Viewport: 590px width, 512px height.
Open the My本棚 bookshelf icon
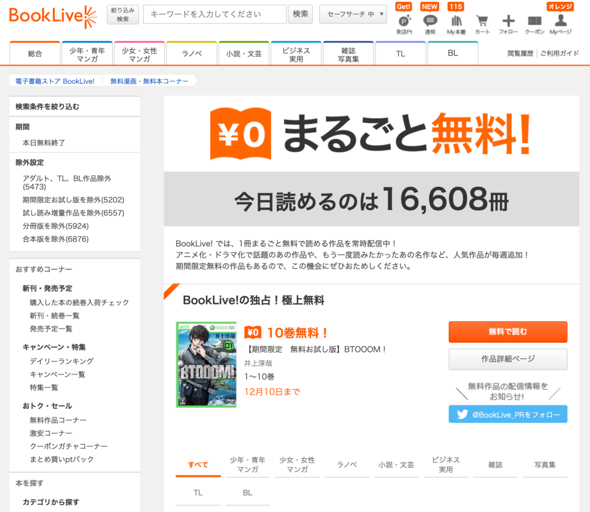(x=456, y=24)
